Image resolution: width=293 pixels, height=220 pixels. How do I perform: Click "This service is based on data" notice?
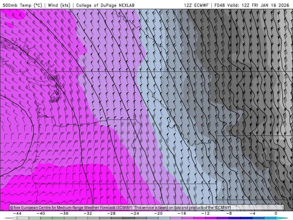pyautogui.click(x=157, y=208)
